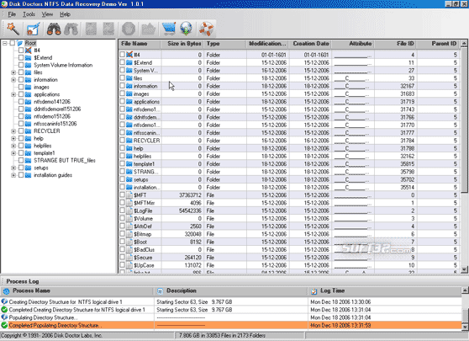Click the magic wand wizard toolbar icon
This screenshot has height=341, width=469.
13,29
